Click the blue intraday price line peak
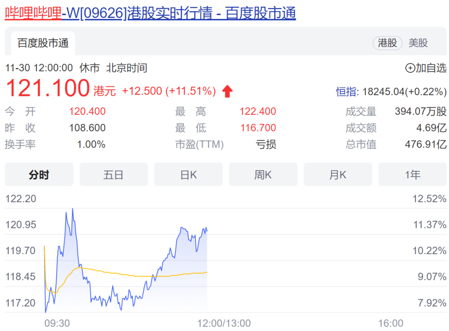449x331 pixels. 72,209
